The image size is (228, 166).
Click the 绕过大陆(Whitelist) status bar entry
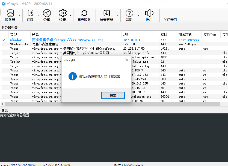point(128,165)
